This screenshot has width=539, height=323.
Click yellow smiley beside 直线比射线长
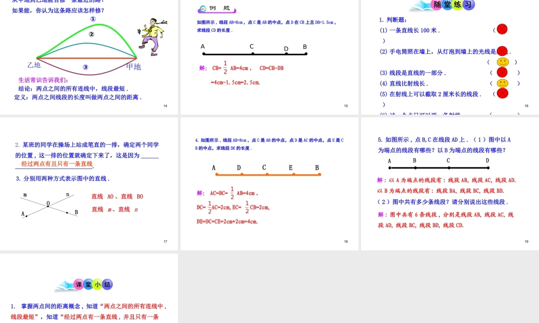[x=502, y=83]
